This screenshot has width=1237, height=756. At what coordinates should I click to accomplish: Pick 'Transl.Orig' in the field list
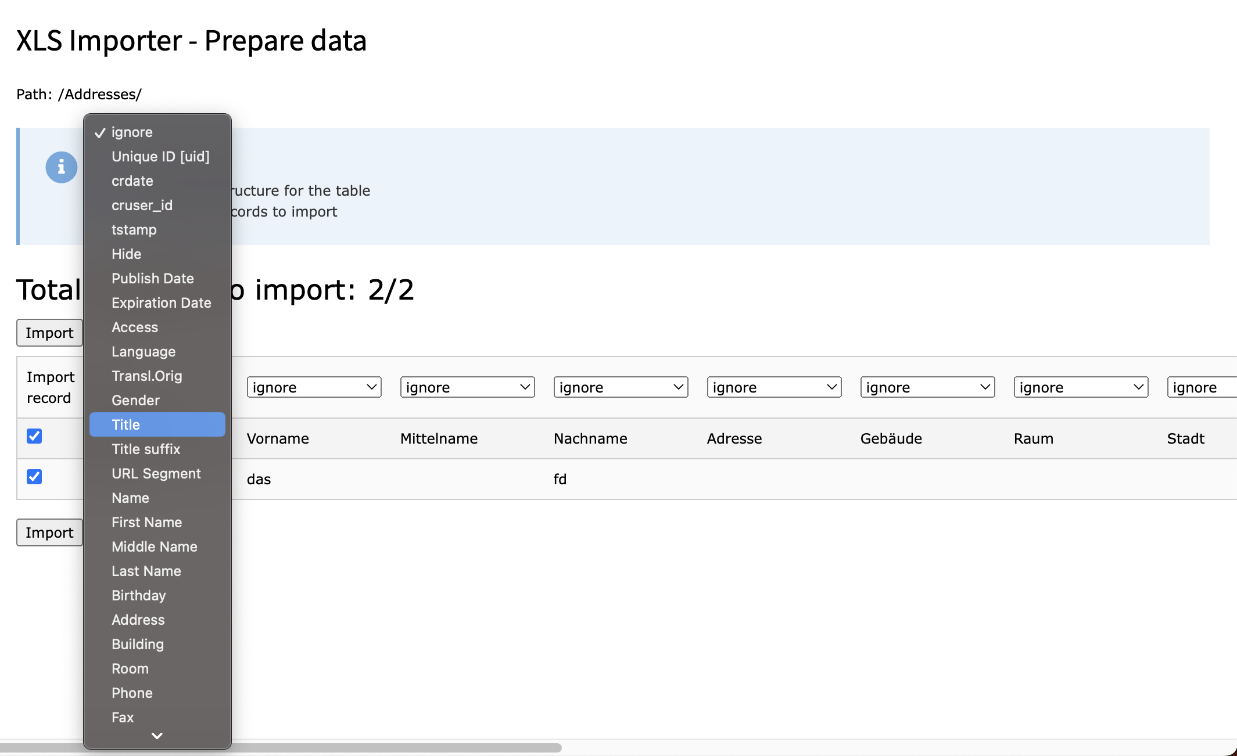pyautogui.click(x=157, y=376)
